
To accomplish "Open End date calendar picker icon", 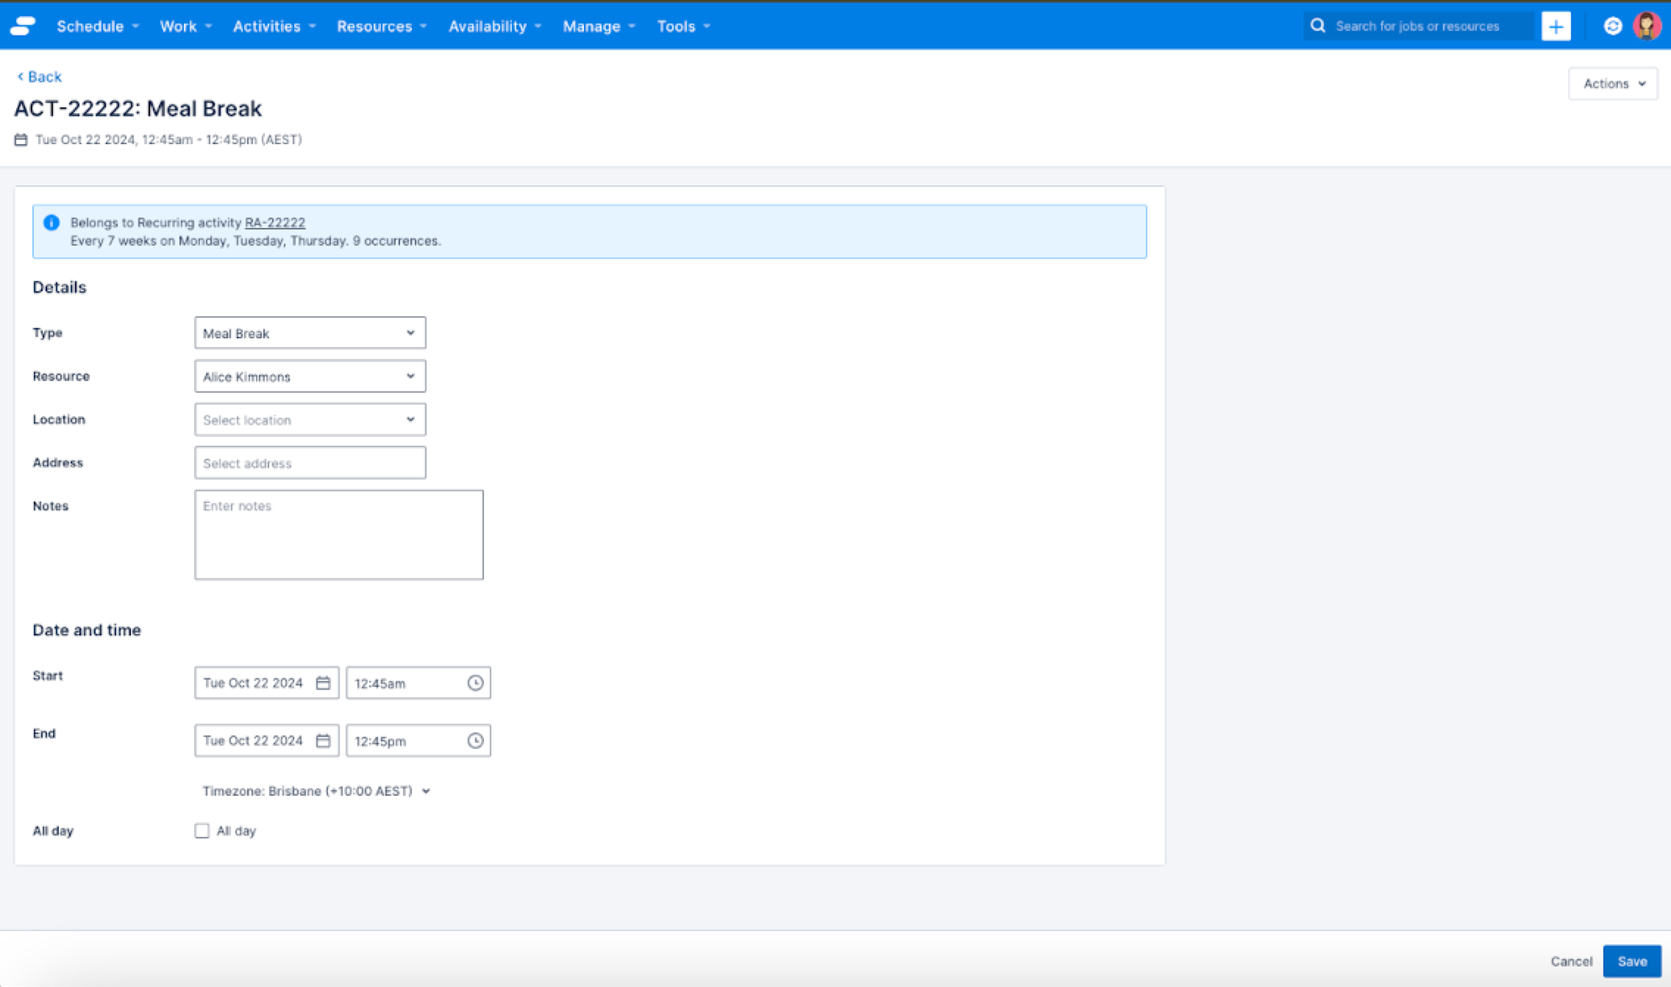I will click(323, 741).
